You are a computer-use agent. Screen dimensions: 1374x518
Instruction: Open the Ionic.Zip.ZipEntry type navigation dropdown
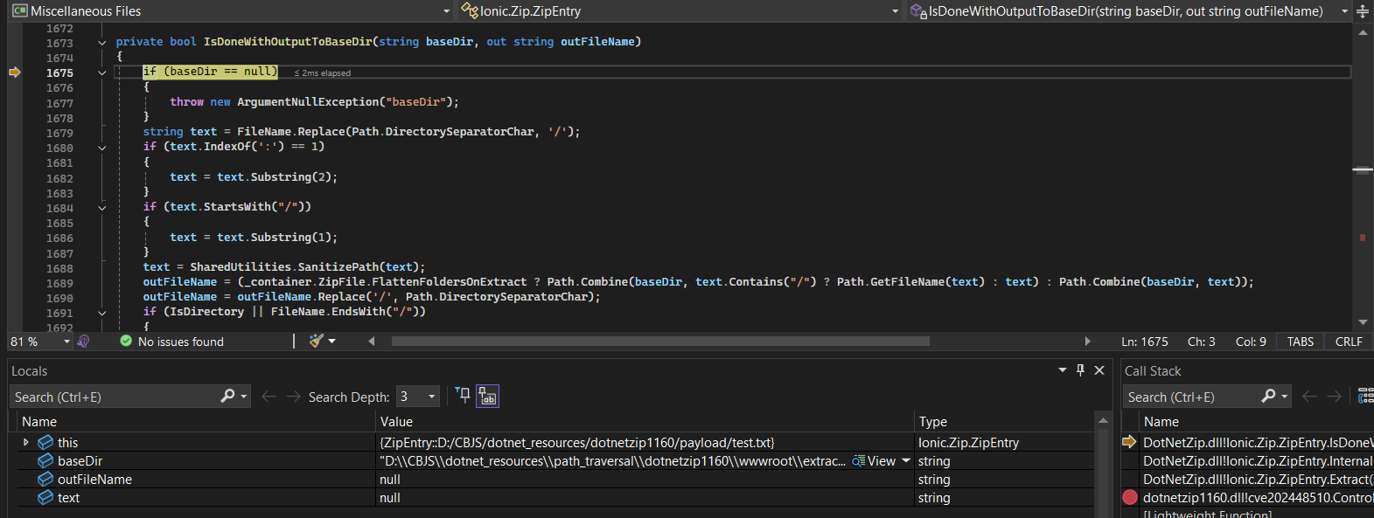(x=895, y=11)
